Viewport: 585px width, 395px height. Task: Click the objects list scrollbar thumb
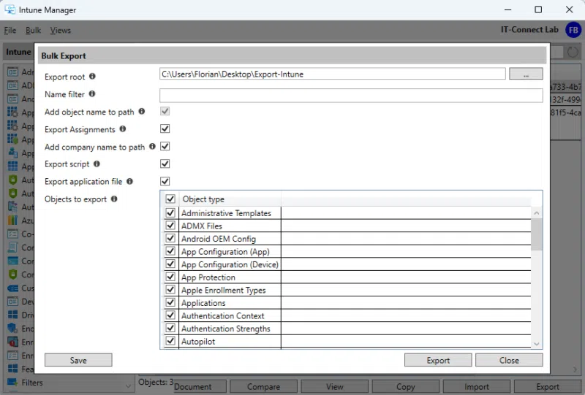tap(537, 234)
